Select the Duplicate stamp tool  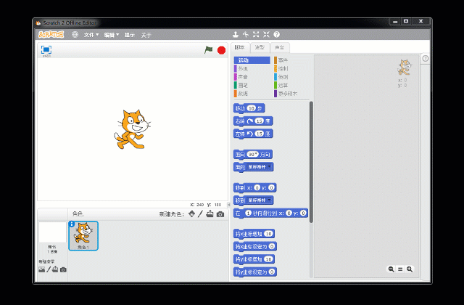[x=236, y=34]
